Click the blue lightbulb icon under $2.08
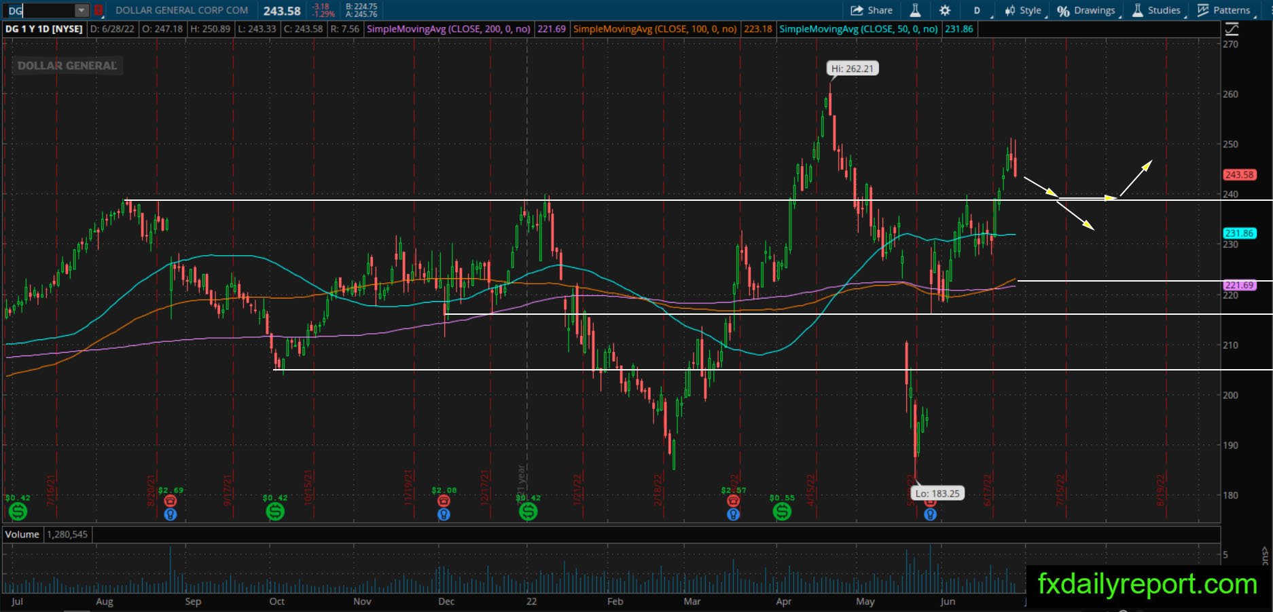Image resolution: width=1273 pixels, height=612 pixels. point(444,514)
